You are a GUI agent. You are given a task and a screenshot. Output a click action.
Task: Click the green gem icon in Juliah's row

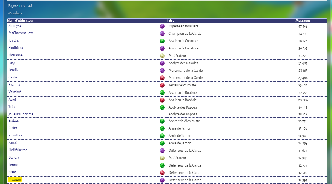pos(162,107)
